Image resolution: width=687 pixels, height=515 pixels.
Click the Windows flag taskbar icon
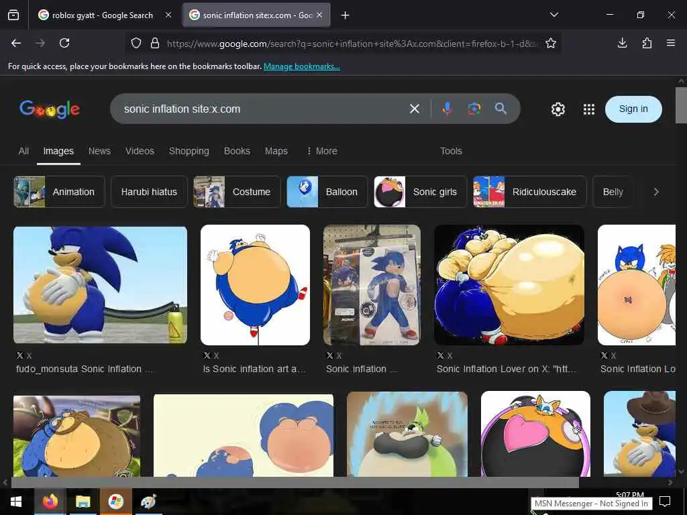115,502
